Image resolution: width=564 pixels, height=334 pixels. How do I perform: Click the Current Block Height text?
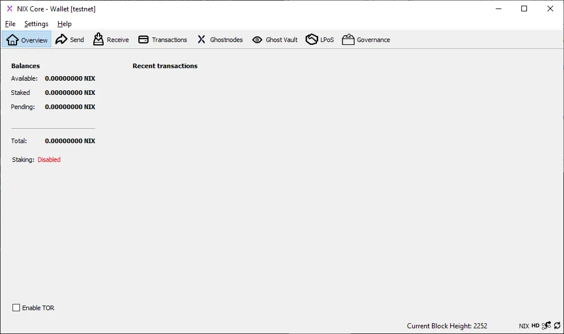447,325
